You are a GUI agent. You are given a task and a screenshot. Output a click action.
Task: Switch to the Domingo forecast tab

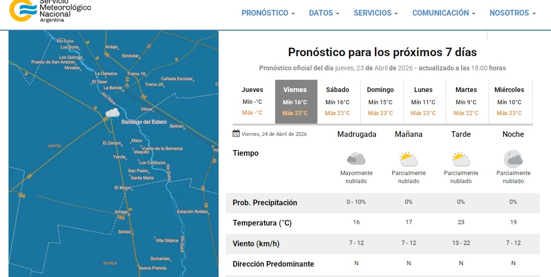[x=380, y=101]
